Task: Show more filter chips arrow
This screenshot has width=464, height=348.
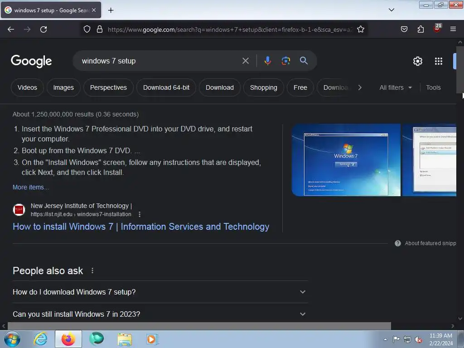Action: tap(359, 87)
